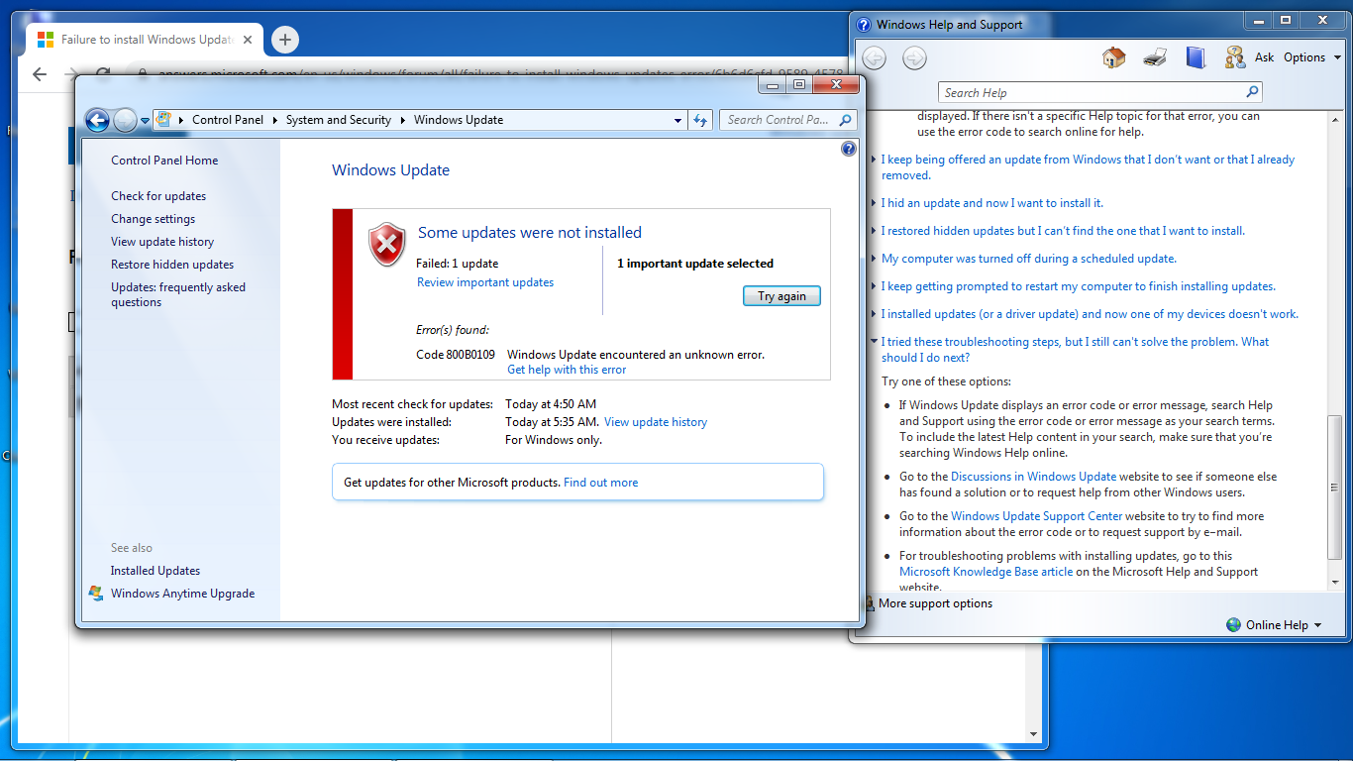Viewport: 1353px width, 761px height.
Task: Click red shield error icon
Action: click(386, 244)
